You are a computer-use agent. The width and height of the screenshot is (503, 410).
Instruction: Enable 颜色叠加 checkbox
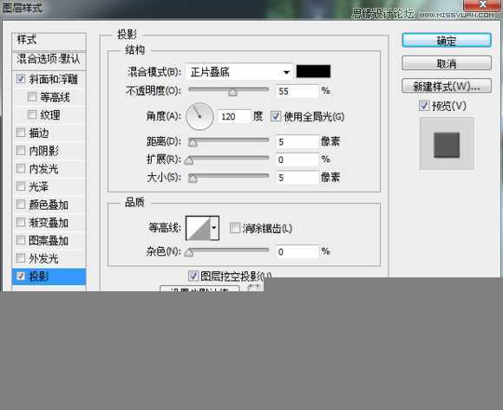[21, 205]
